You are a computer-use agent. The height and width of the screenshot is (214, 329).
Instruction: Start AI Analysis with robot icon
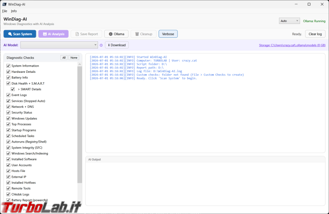click(x=53, y=34)
